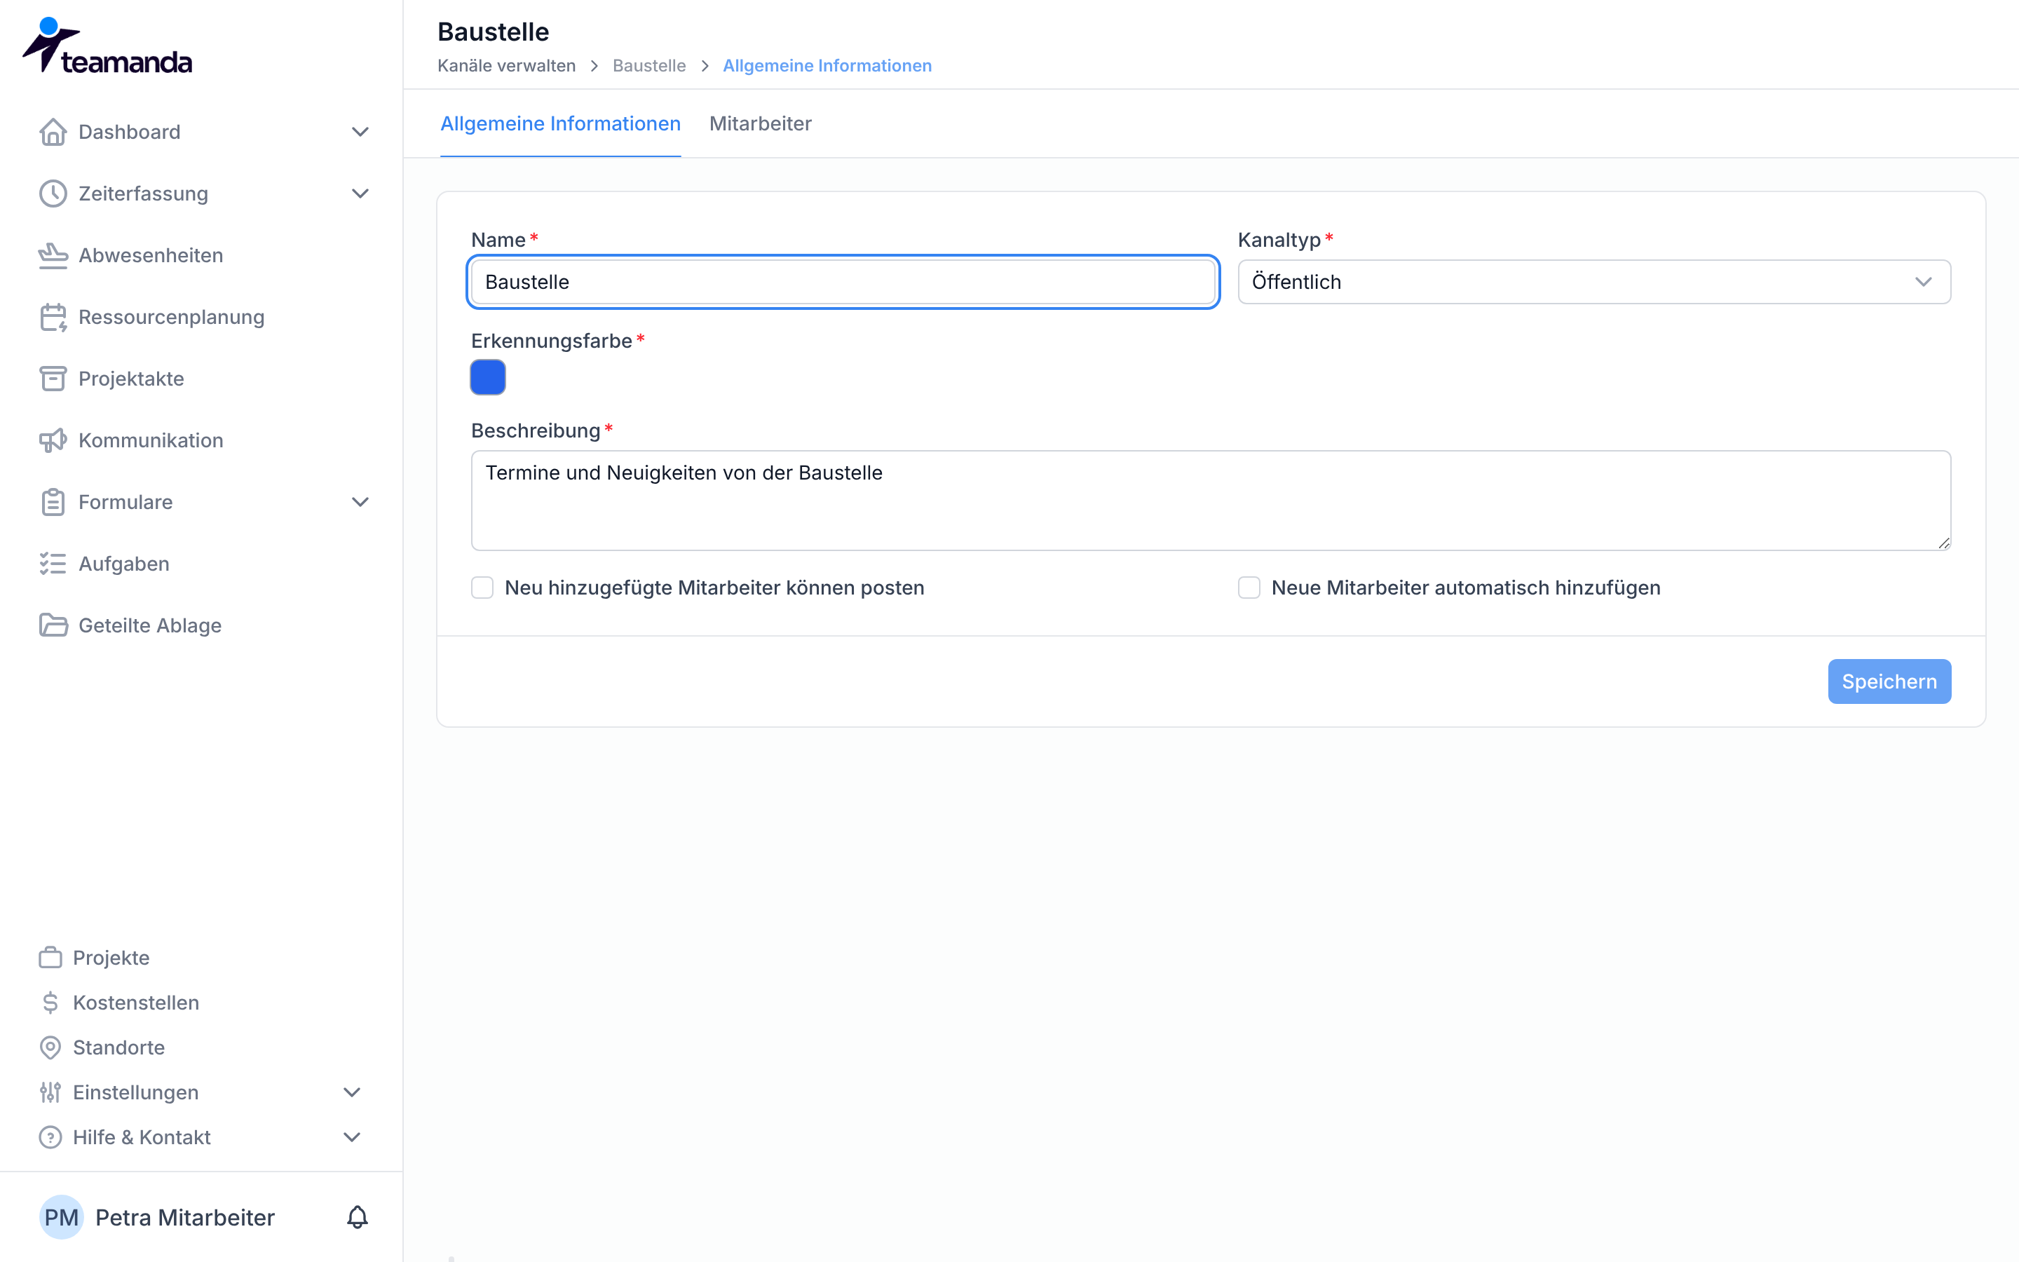2019x1262 pixels.
Task: Open the blue Erkennungsfarbe color swatch
Action: [x=488, y=377]
